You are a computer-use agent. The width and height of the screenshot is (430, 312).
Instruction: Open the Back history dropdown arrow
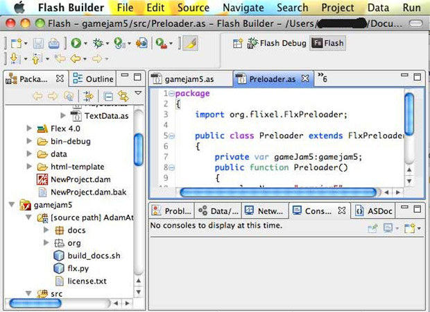[85, 58]
